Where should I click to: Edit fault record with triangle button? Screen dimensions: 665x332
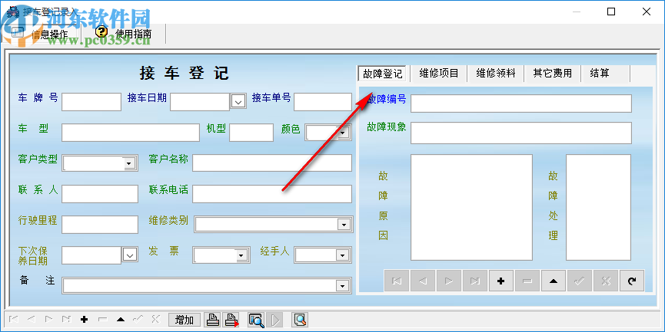coord(554,281)
